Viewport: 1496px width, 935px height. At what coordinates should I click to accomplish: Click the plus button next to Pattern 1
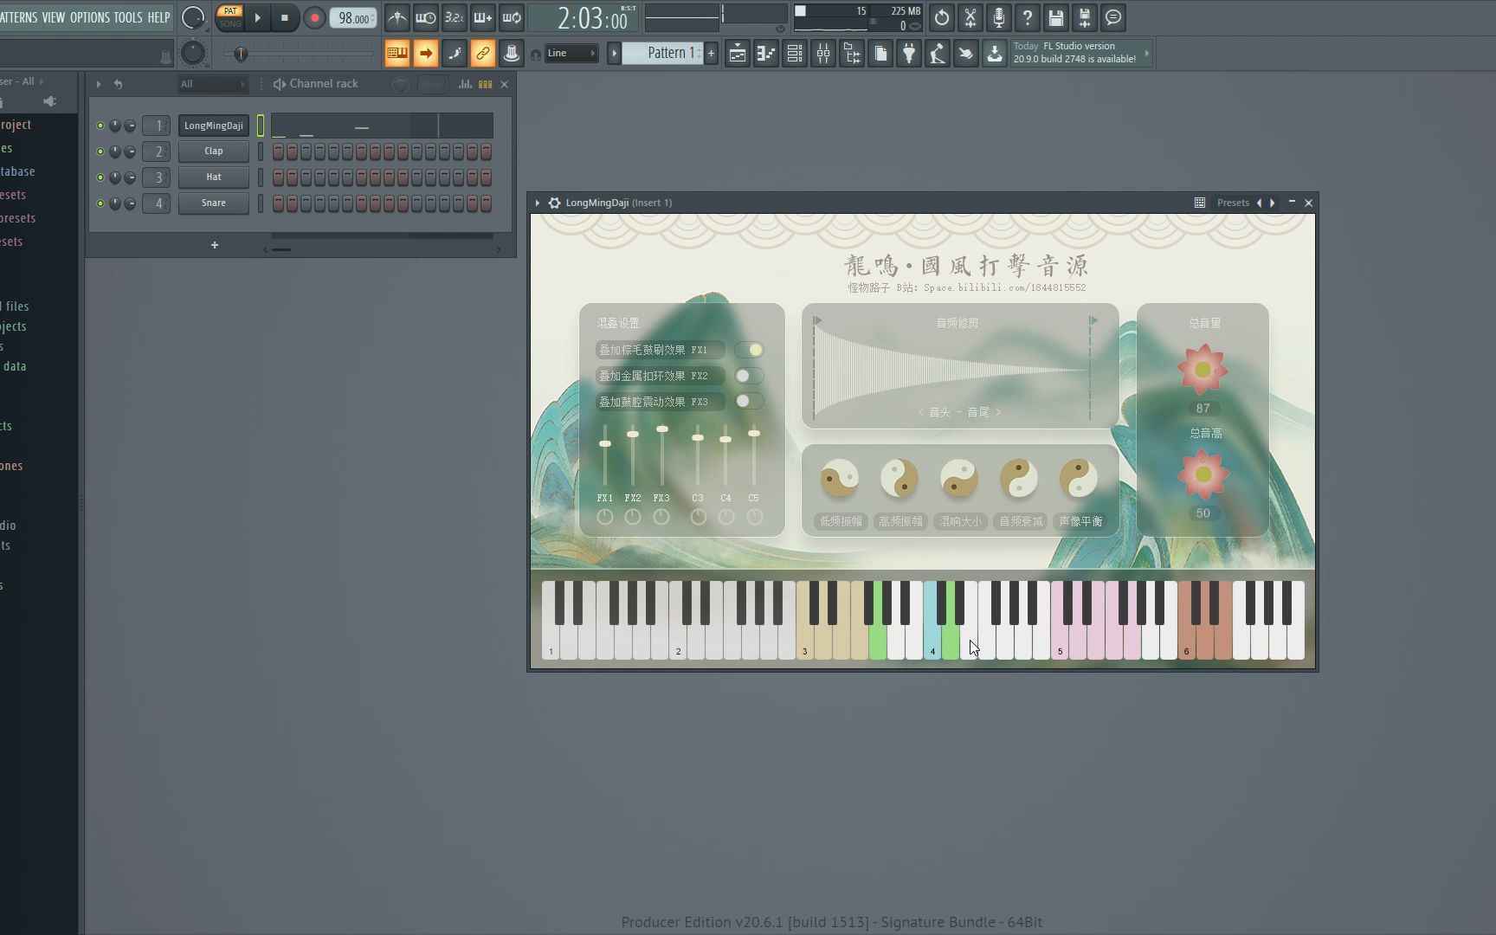(x=712, y=53)
